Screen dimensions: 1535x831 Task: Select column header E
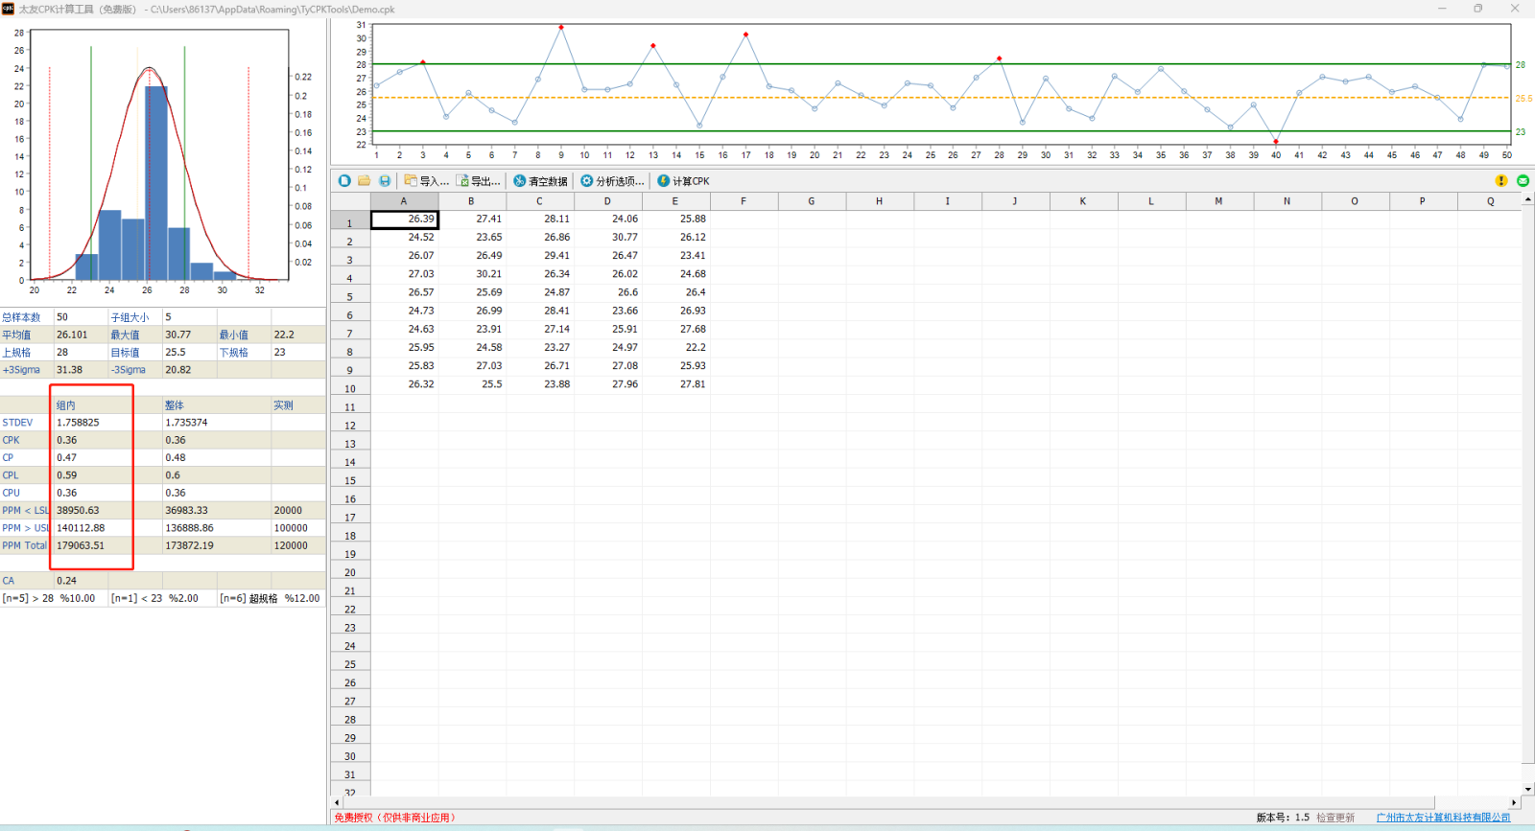click(x=675, y=201)
